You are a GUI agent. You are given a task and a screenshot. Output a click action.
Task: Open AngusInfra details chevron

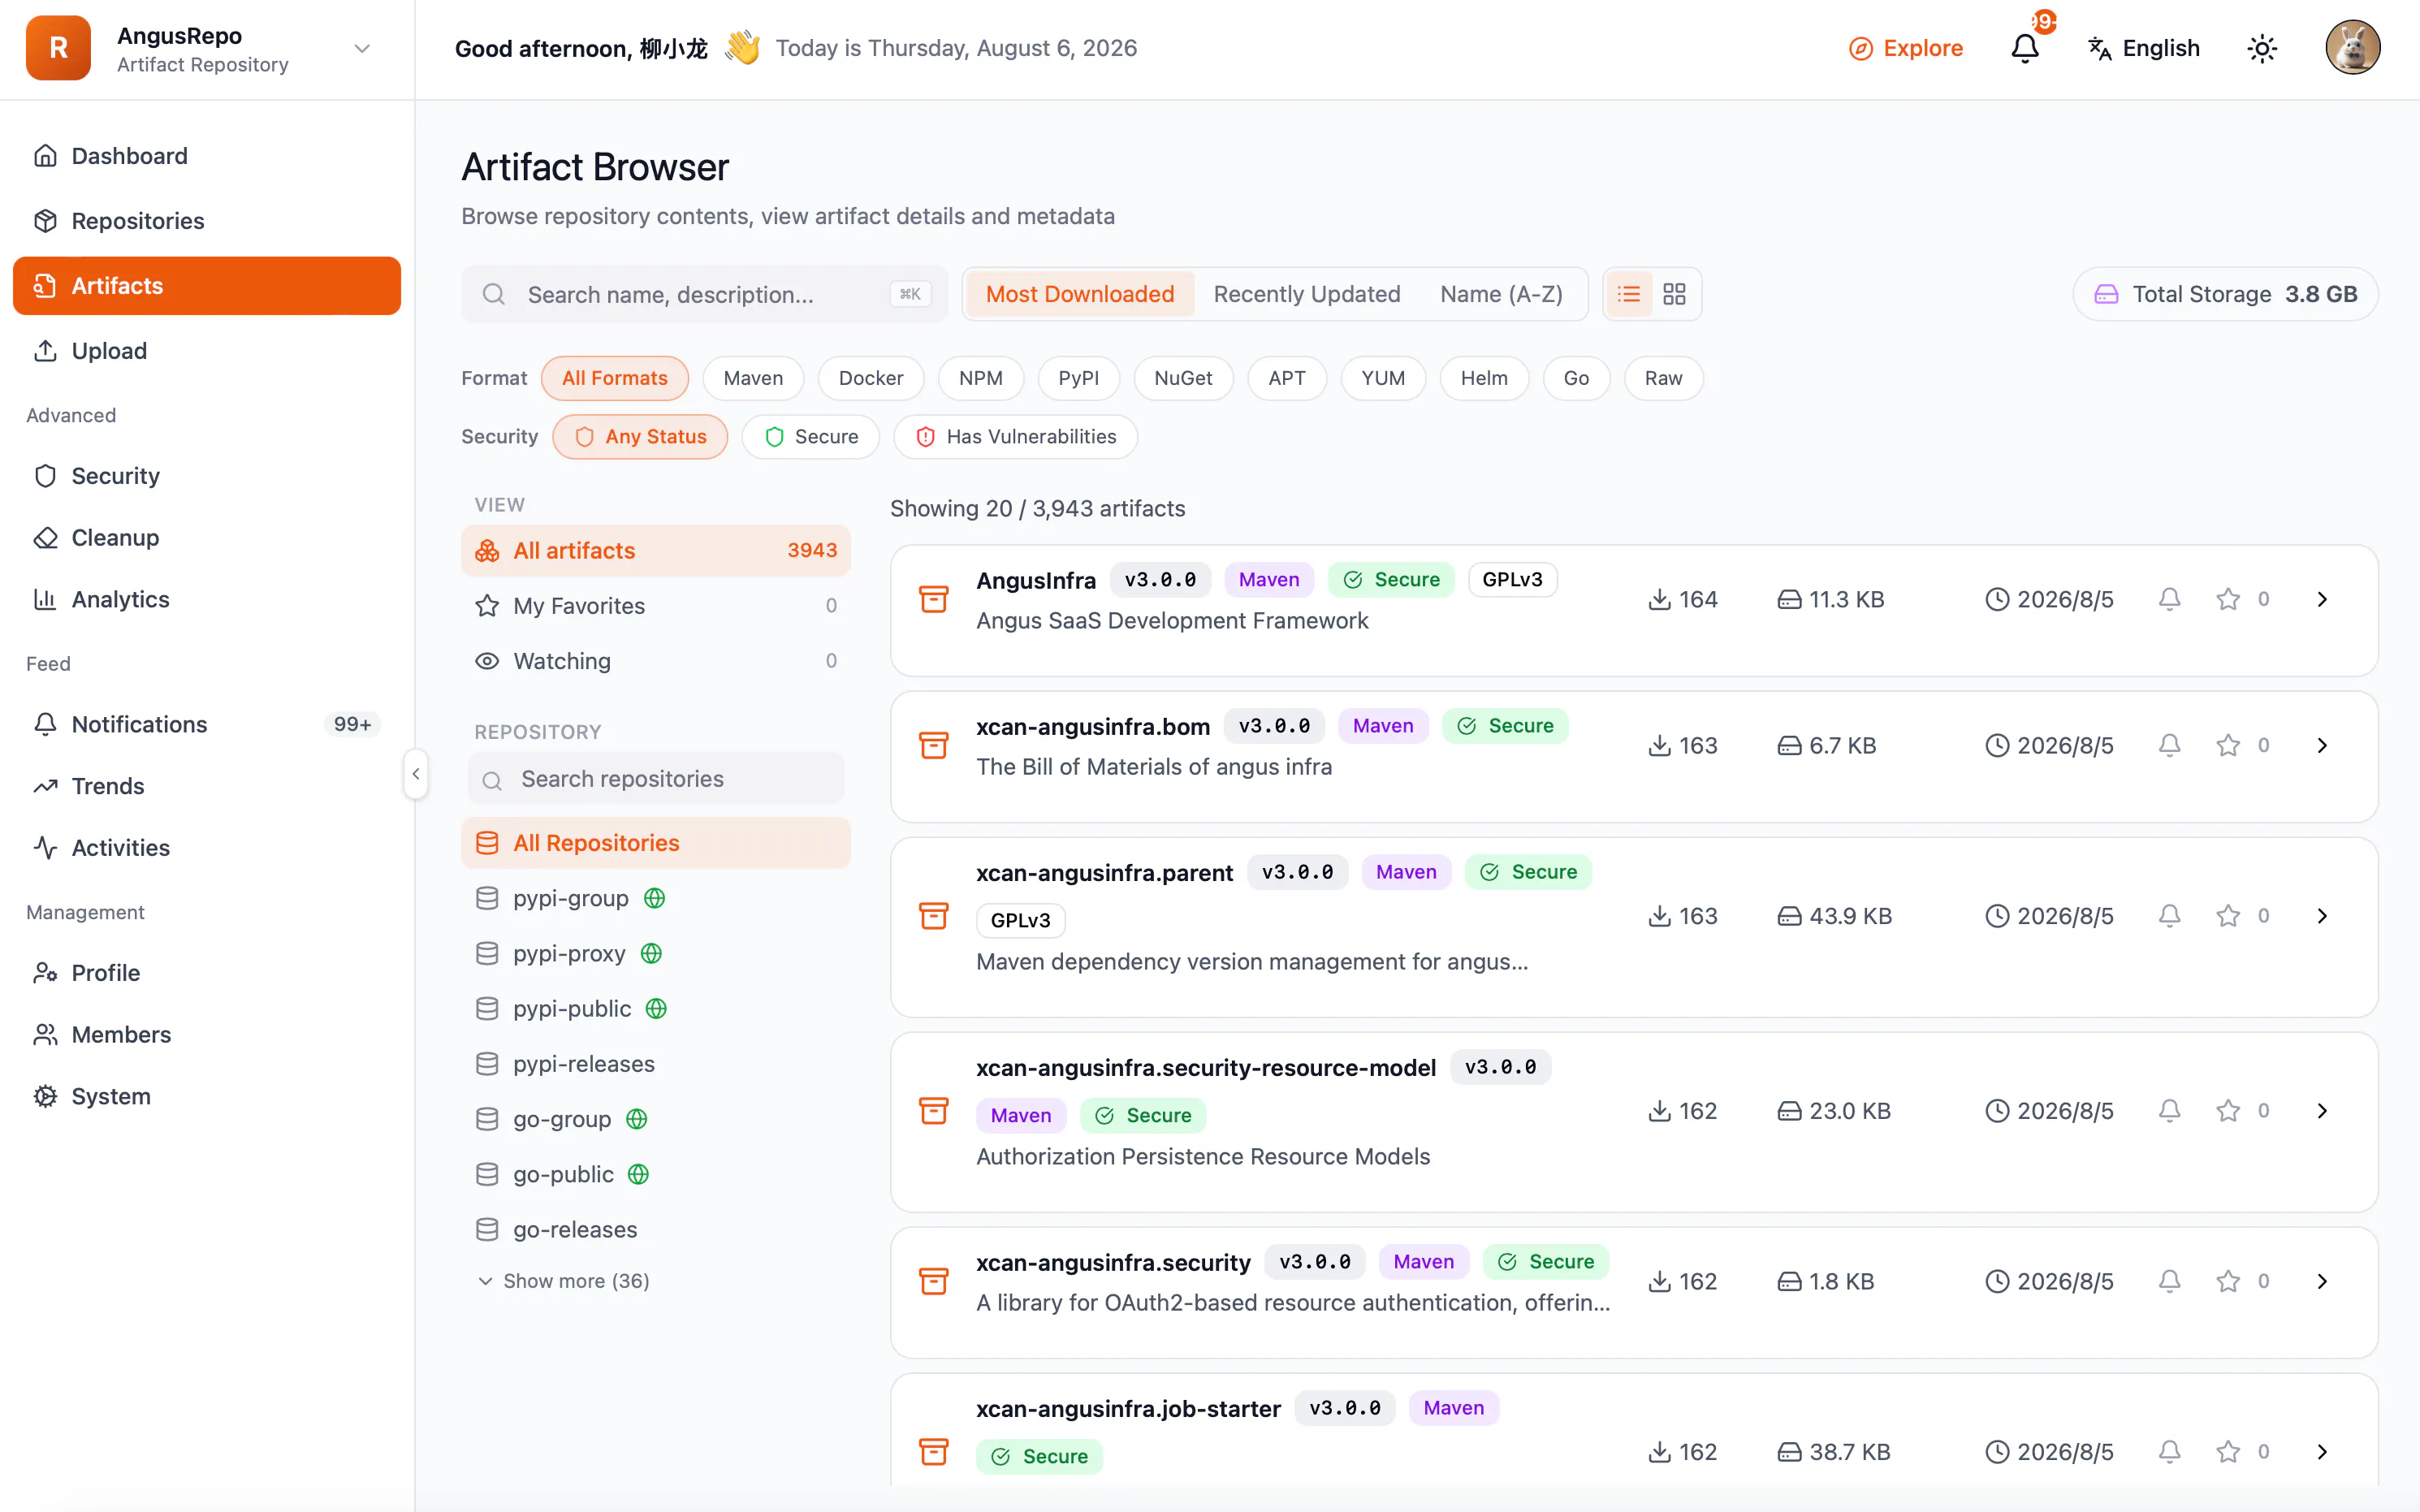pyautogui.click(x=2322, y=599)
